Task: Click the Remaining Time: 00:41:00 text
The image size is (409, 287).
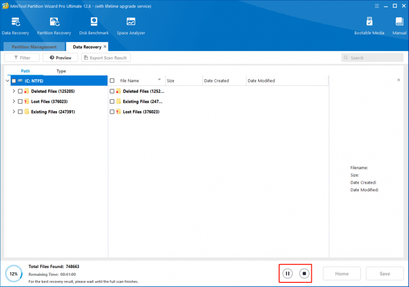Action: click(52, 274)
